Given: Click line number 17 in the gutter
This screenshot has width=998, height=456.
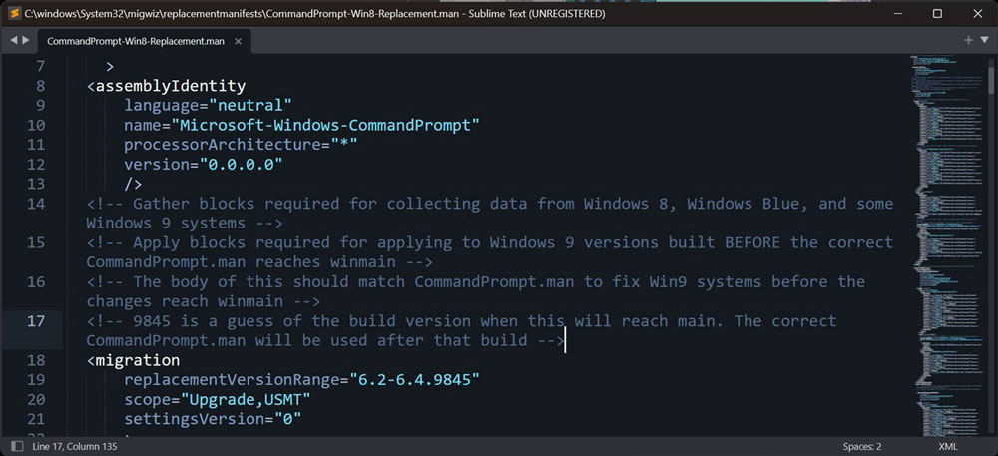Looking at the screenshot, I should point(36,321).
